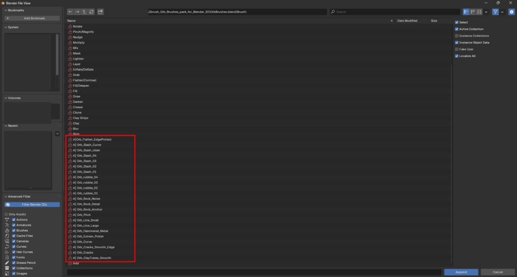Enable the Fake User checkbox
The height and width of the screenshot is (277, 517).
tap(456, 49)
